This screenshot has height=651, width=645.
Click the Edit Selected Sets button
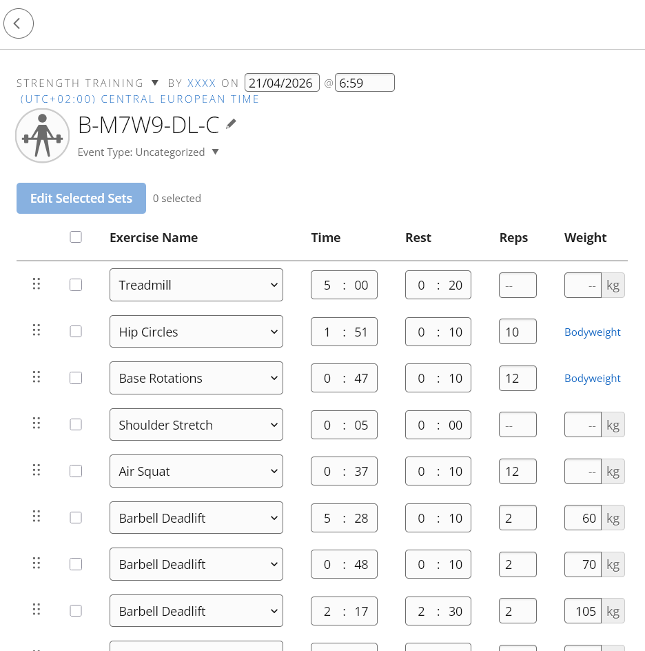tap(81, 199)
